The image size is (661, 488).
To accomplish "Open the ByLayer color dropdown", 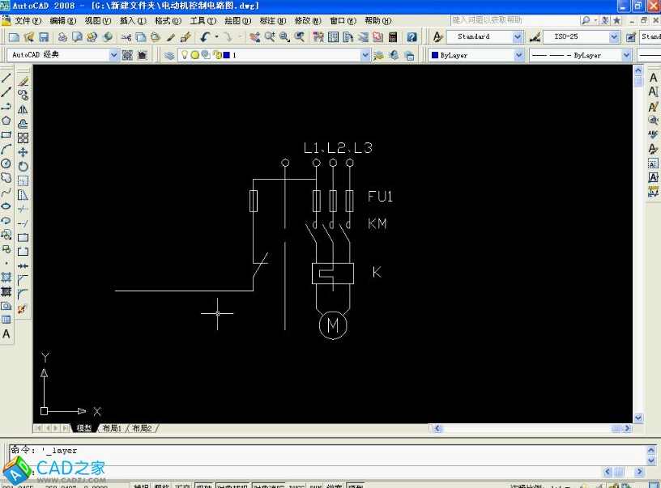I will [518, 54].
